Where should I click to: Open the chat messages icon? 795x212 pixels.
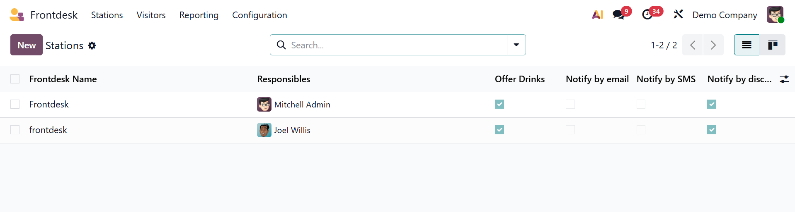[x=619, y=15]
